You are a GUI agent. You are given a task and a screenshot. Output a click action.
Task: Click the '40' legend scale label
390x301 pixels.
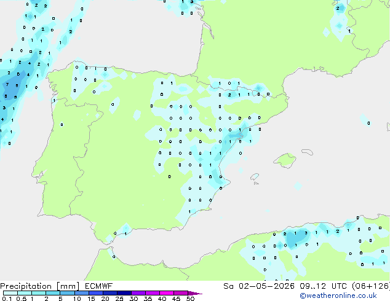(162, 299)
